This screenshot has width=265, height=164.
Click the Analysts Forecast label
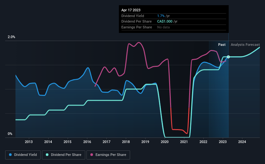[x=245, y=45]
